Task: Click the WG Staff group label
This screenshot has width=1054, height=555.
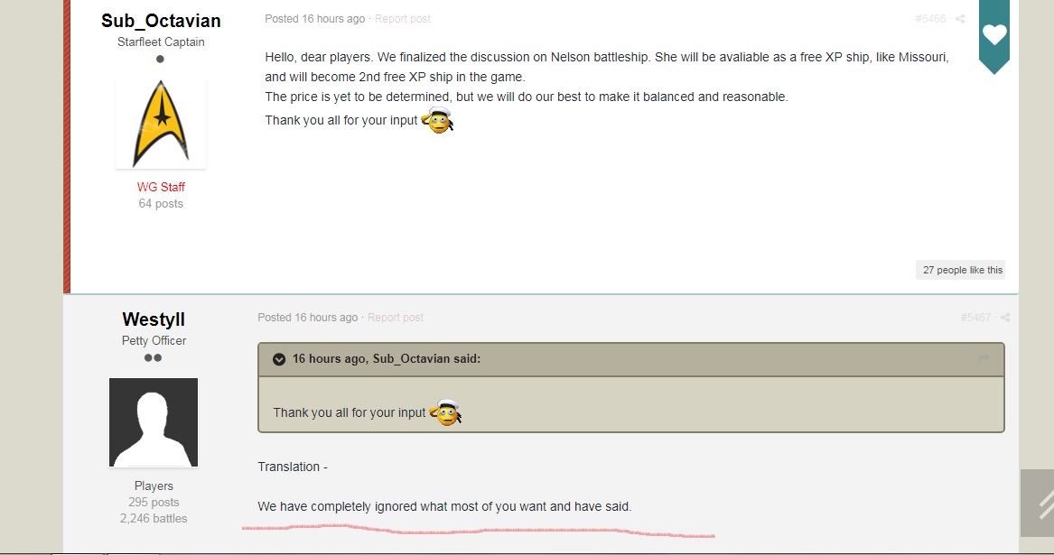Action: [161, 187]
